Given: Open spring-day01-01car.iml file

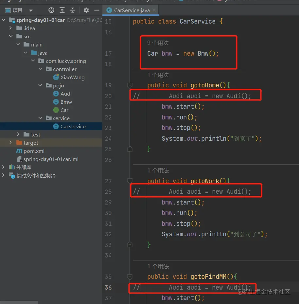Looking at the screenshot, I should pos(51,159).
